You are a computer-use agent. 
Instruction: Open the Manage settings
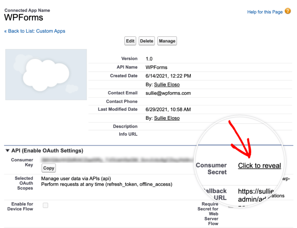pyautogui.click(x=167, y=41)
